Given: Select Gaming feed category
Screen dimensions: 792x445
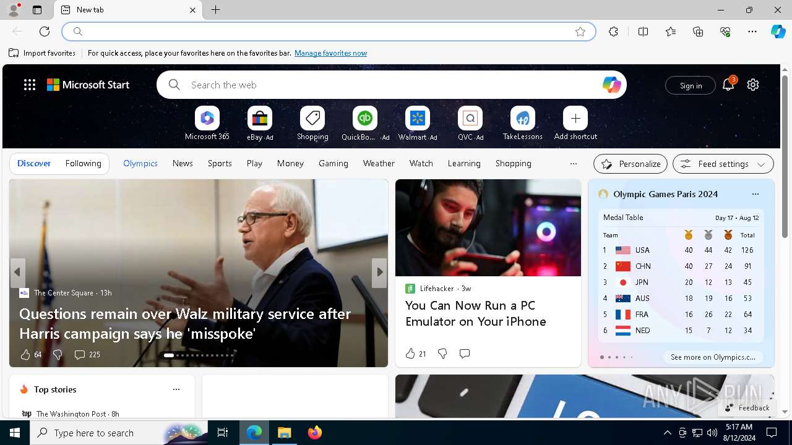Looking at the screenshot, I should tap(334, 163).
